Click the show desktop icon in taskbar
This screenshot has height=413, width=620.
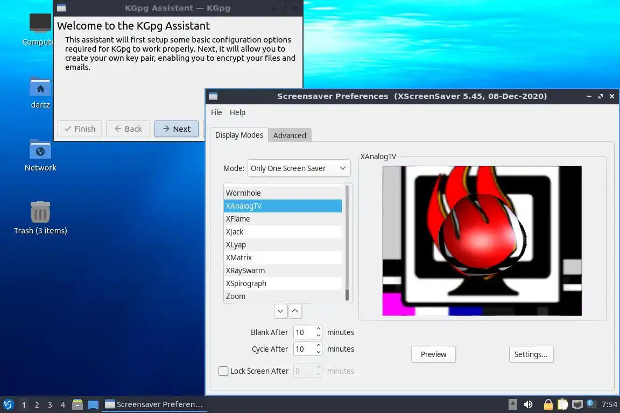click(93, 405)
